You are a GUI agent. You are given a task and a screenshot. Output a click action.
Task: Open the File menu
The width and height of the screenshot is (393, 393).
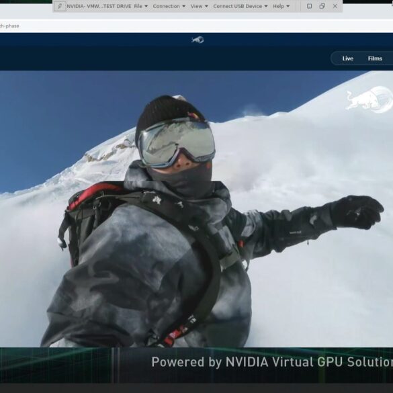pos(140,6)
